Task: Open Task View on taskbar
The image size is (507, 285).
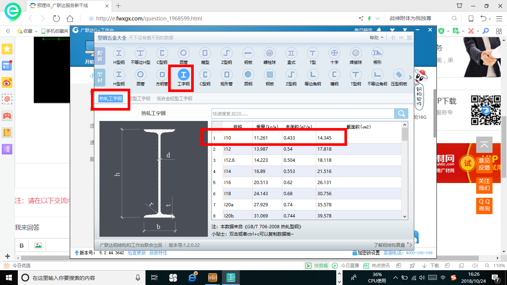Action: coord(154,278)
